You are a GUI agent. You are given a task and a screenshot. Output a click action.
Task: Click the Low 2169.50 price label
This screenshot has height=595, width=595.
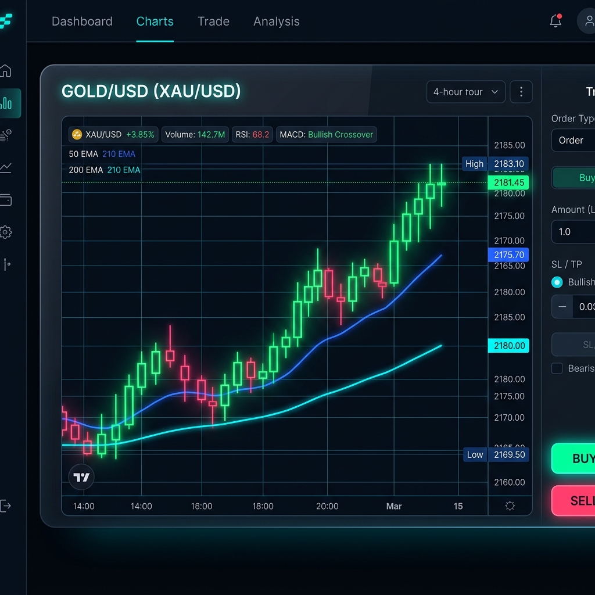496,454
